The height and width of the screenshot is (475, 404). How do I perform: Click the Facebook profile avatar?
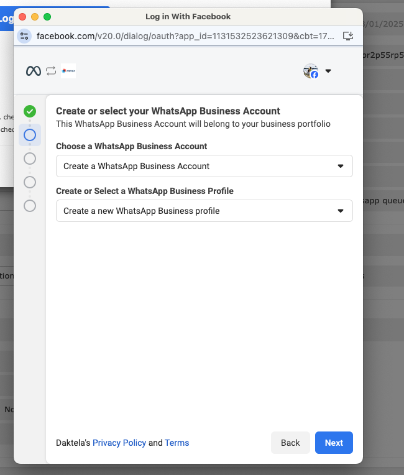311,71
